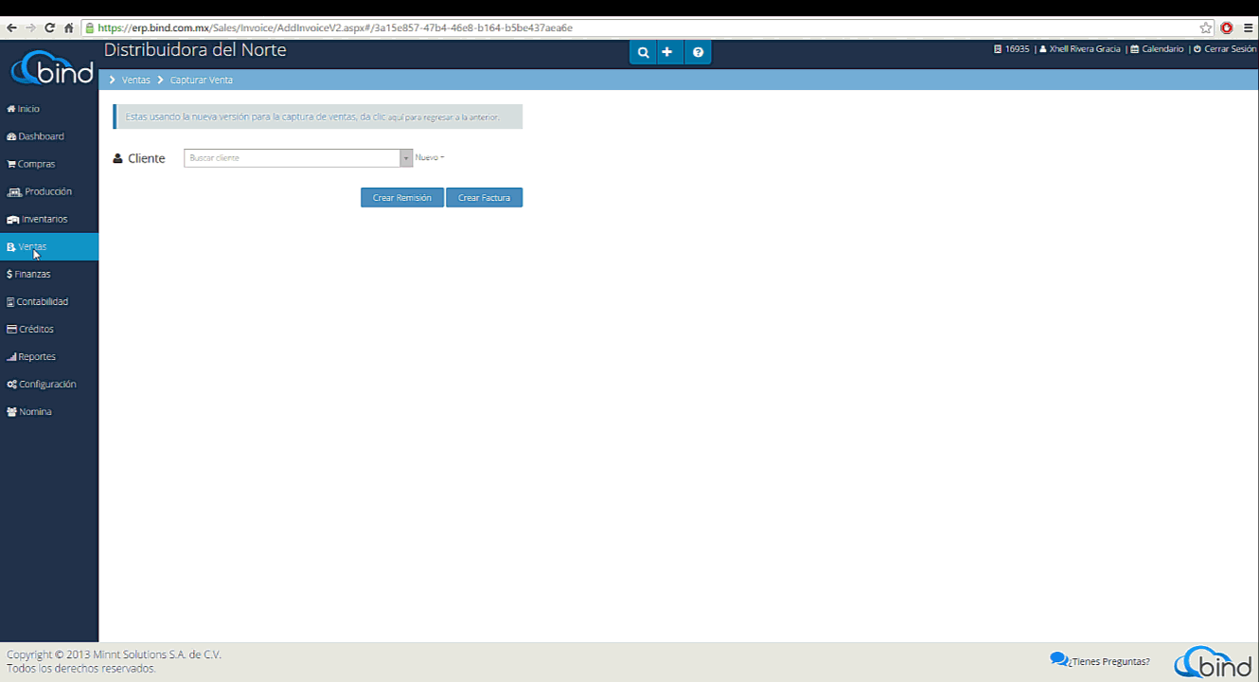Open Dashboard from the sidebar

pos(49,136)
